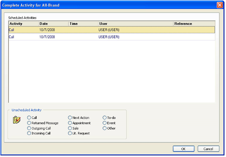Pick the Event activity option
This screenshot has height=157, width=226.
pos(104,123)
